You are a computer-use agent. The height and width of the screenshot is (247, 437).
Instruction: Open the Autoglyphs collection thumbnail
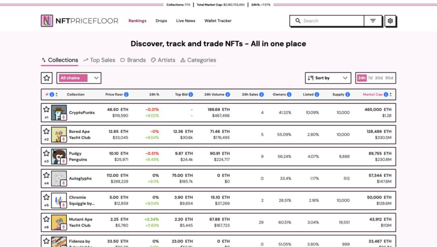[59, 178]
